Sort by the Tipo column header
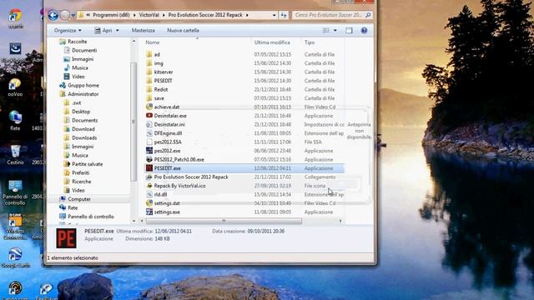The width and height of the screenshot is (534, 300). pyautogui.click(x=310, y=42)
